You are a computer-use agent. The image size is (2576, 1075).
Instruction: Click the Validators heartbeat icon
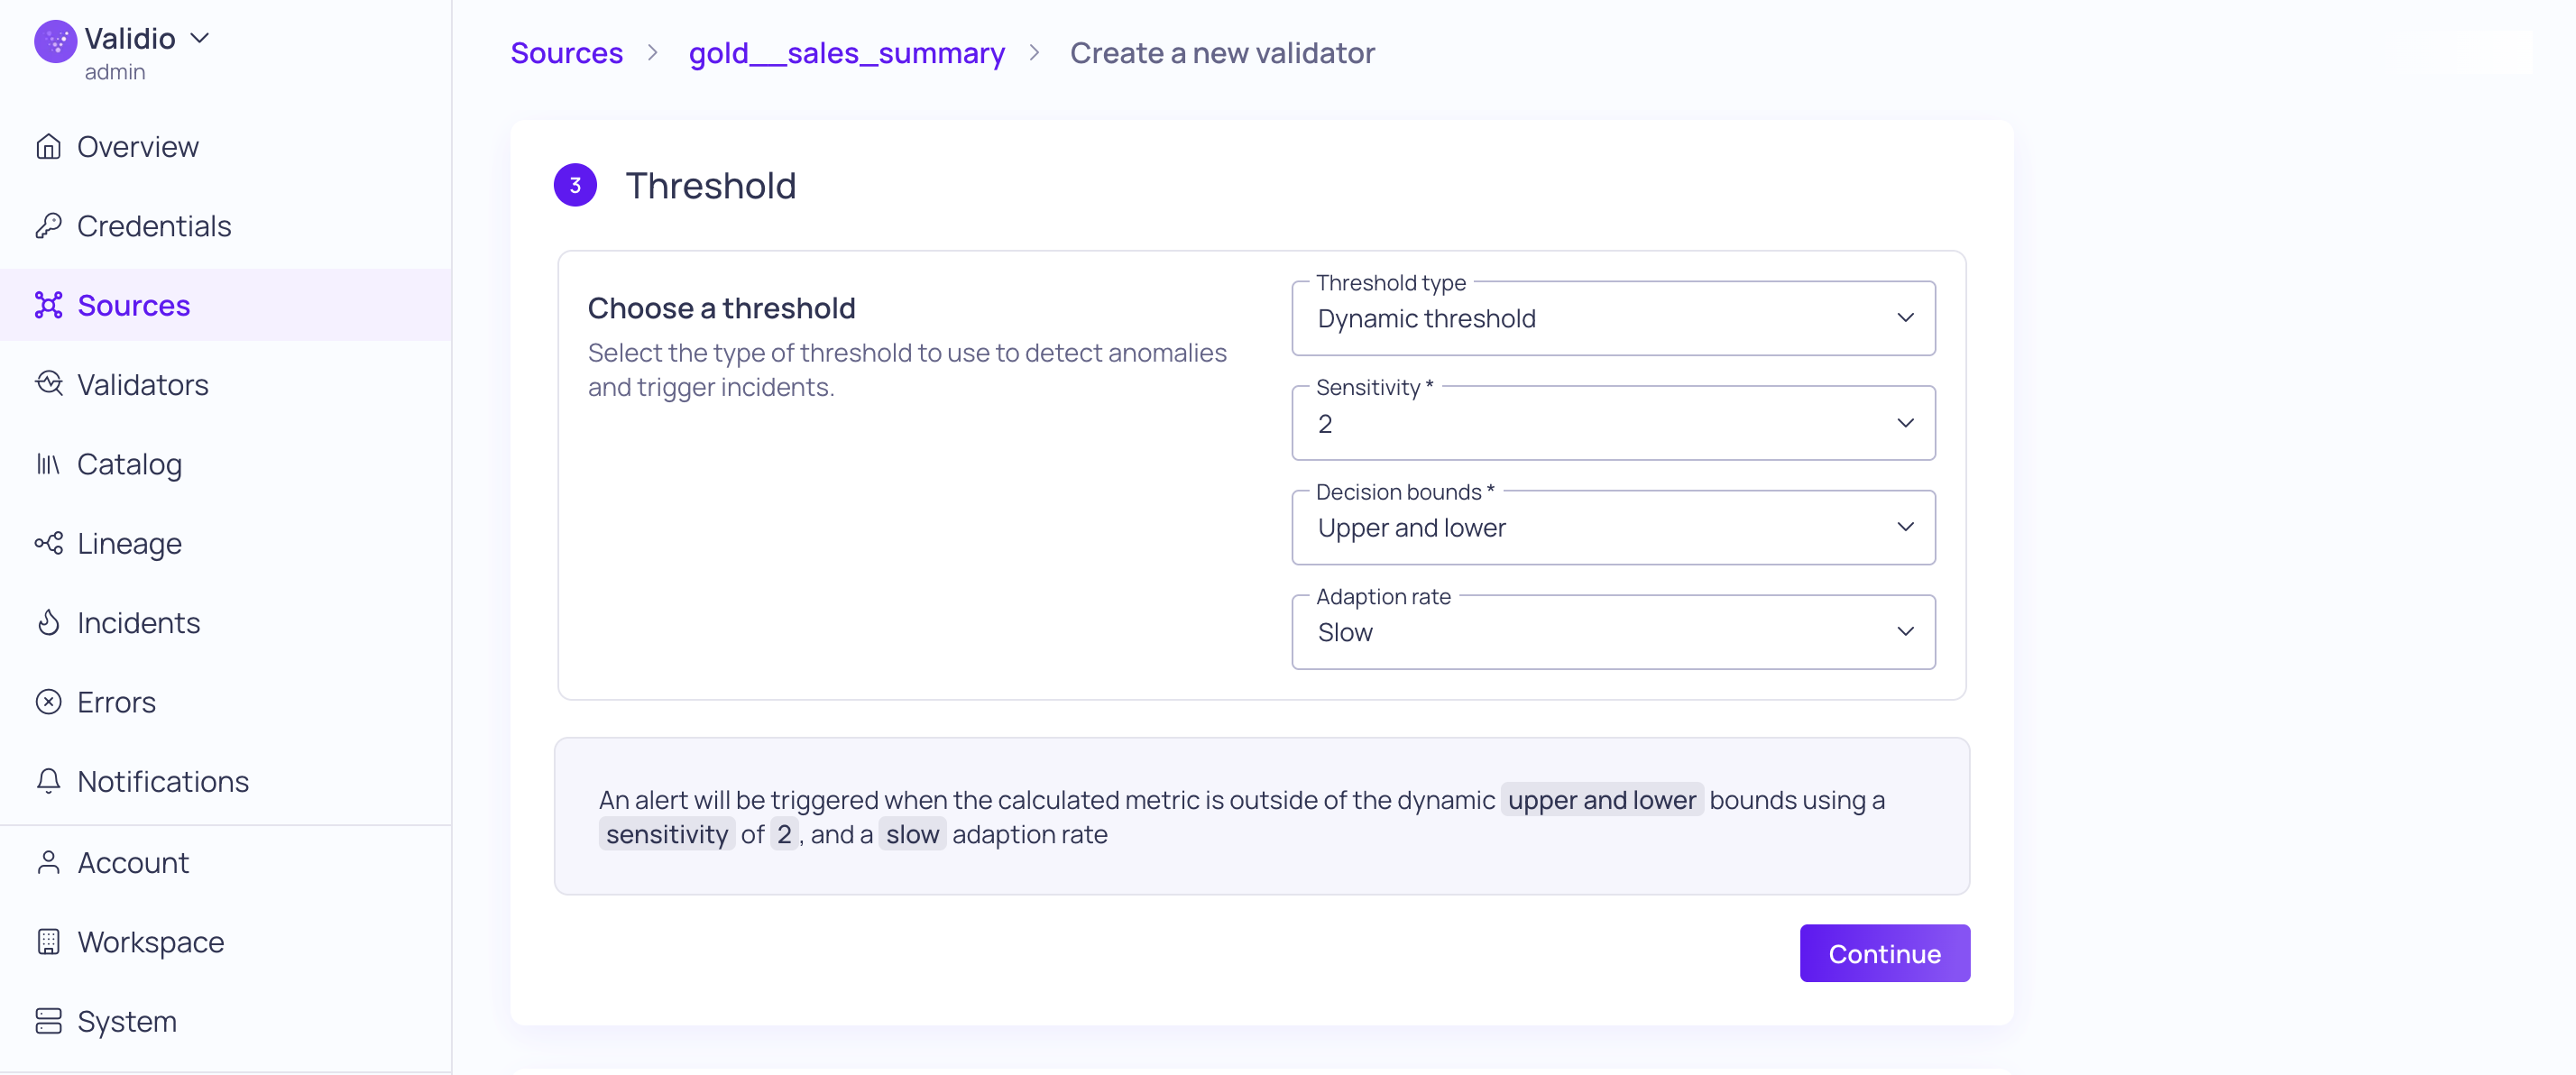coord(48,384)
